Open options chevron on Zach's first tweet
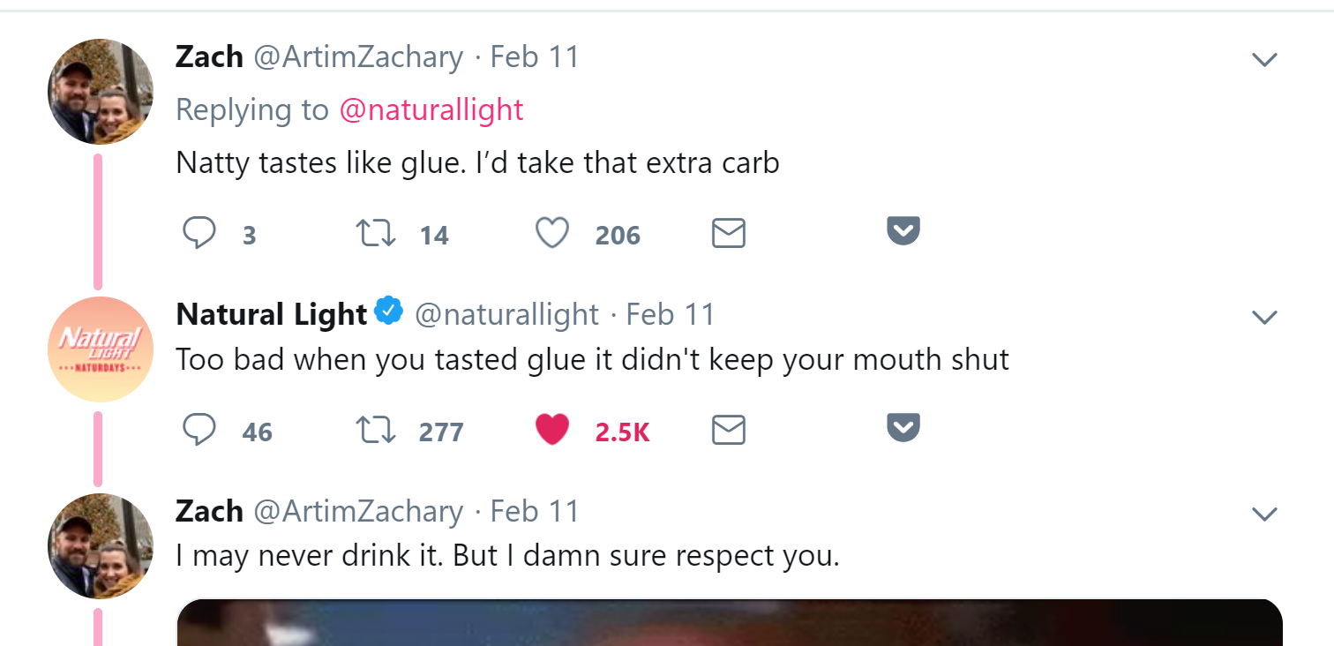 1265,59
